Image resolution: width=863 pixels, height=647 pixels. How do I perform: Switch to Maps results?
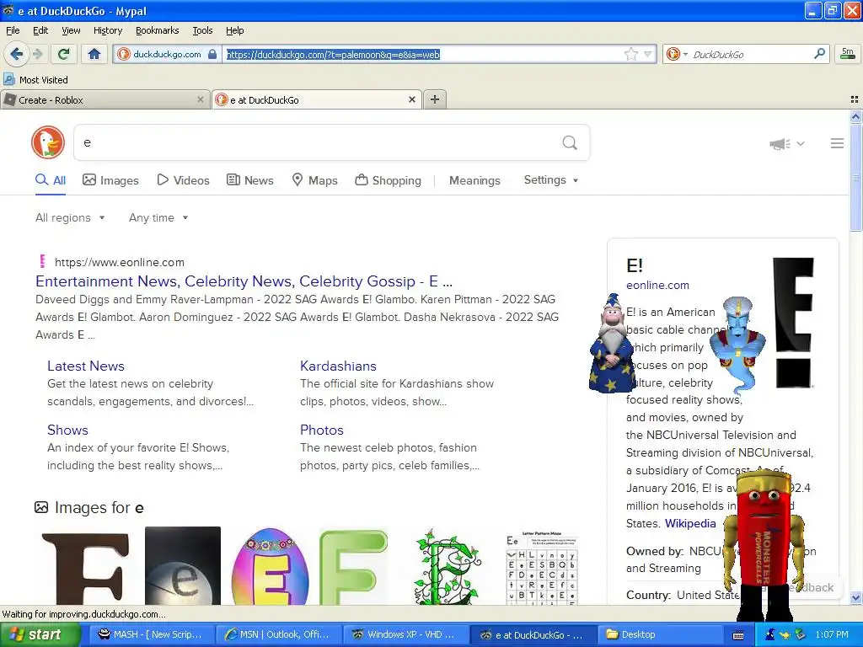point(315,180)
